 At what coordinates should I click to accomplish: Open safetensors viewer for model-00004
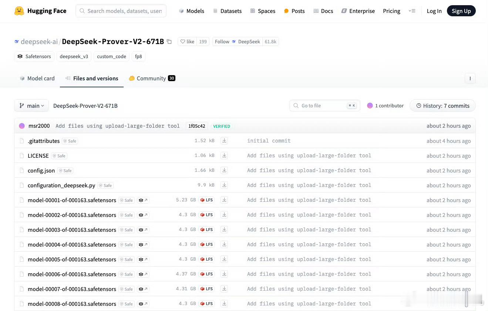click(143, 245)
